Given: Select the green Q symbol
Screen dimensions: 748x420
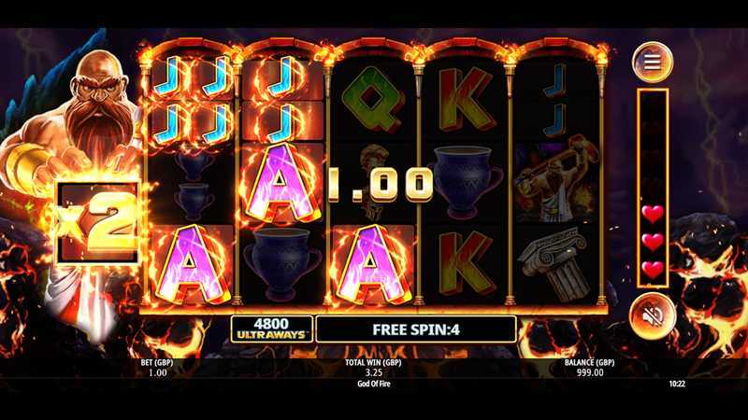Looking at the screenshot, I should [373, 99].
